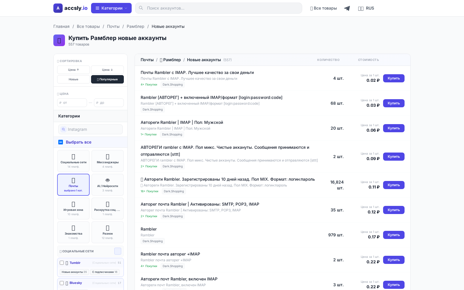Open 'Почты Rambler с IMAP. Лучшее качество' listing

pos(197,72)
